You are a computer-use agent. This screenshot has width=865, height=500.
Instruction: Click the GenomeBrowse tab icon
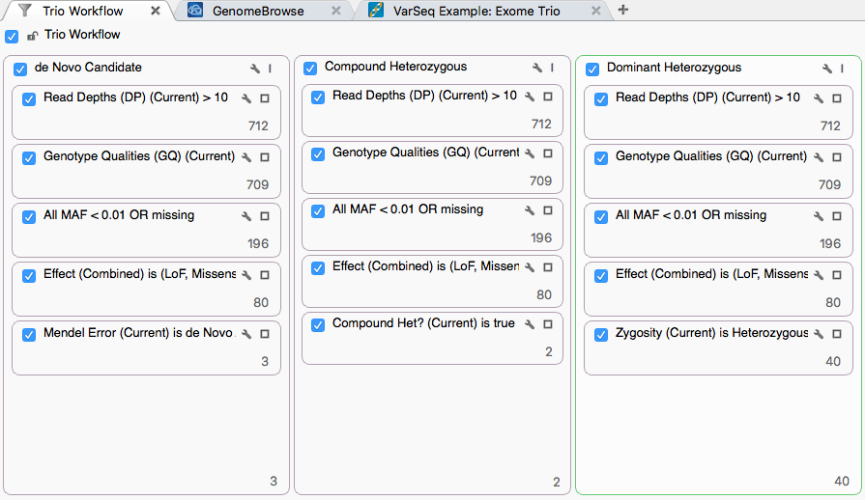(x=195, y=10)
